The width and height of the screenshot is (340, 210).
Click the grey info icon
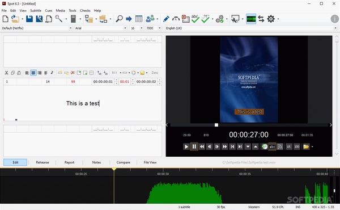click(334, 19)
